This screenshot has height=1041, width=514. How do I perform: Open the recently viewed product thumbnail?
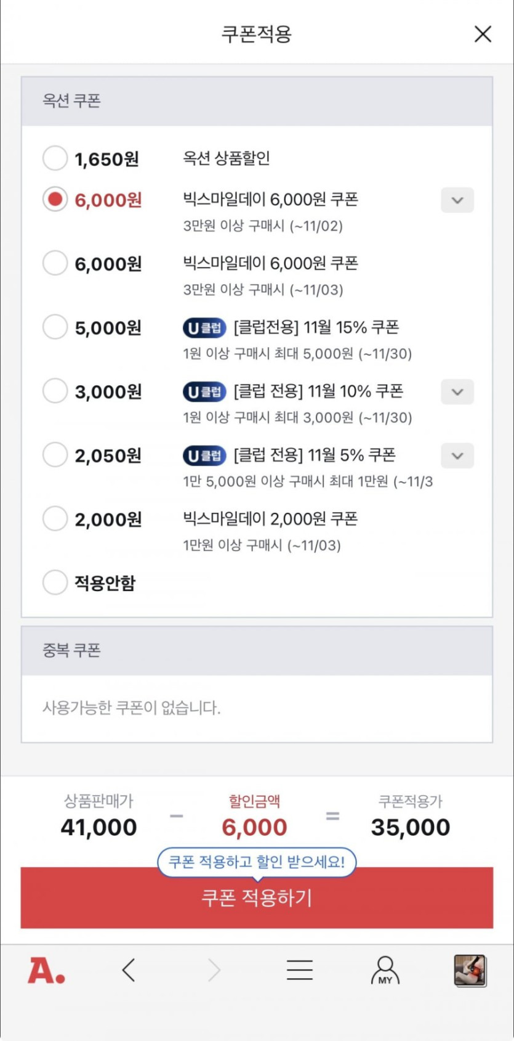click(x=470, y=971)
